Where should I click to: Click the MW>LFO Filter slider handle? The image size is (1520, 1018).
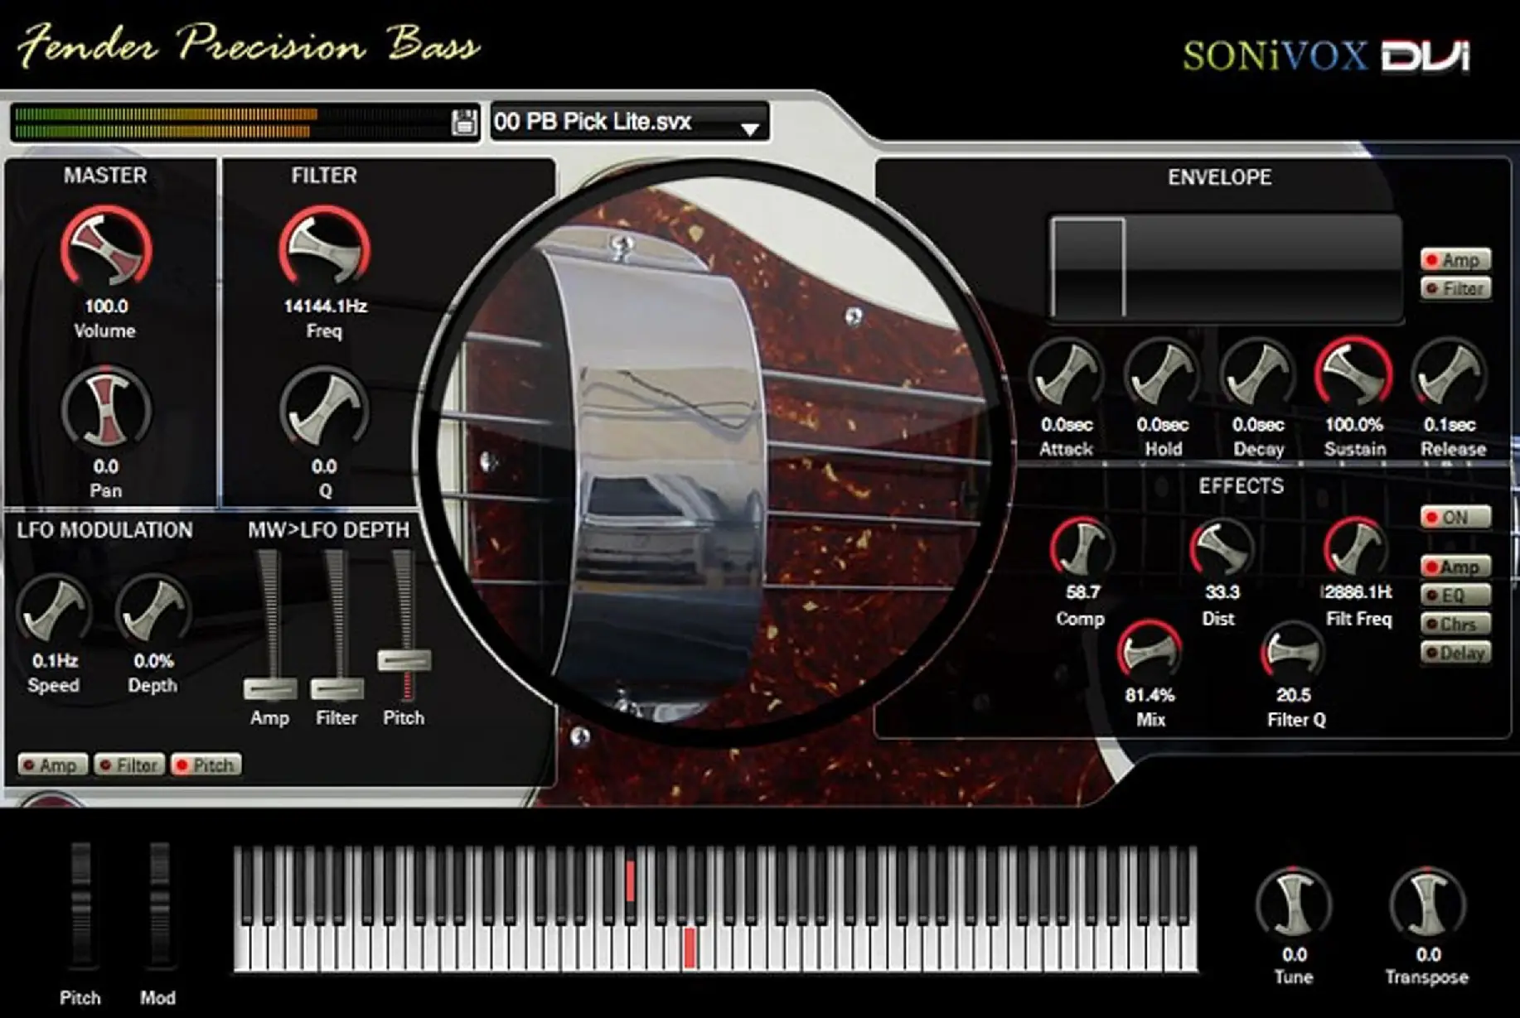[x=336, y=689]
